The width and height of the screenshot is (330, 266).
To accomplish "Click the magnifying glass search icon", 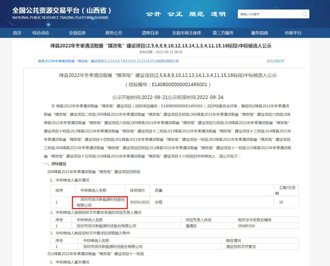I will (304, 14).
